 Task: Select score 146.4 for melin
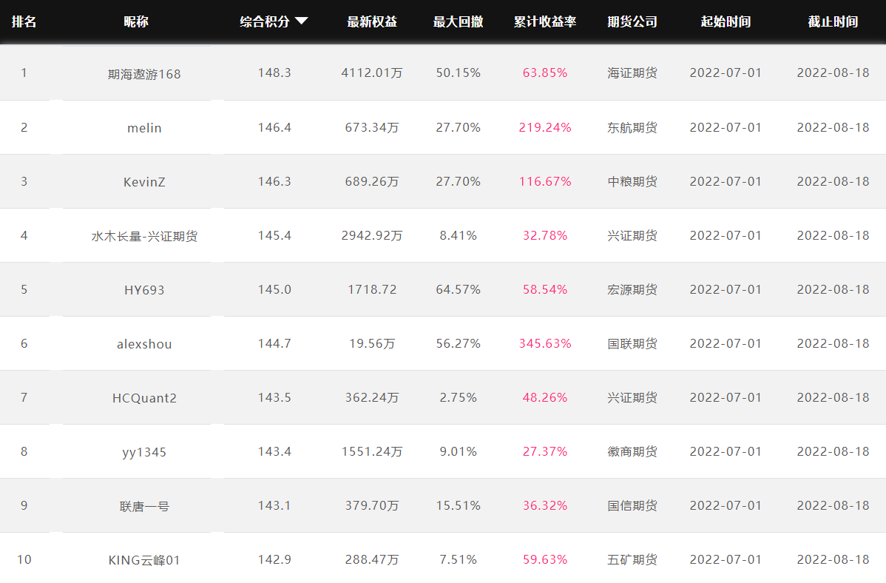click(274, 127)
